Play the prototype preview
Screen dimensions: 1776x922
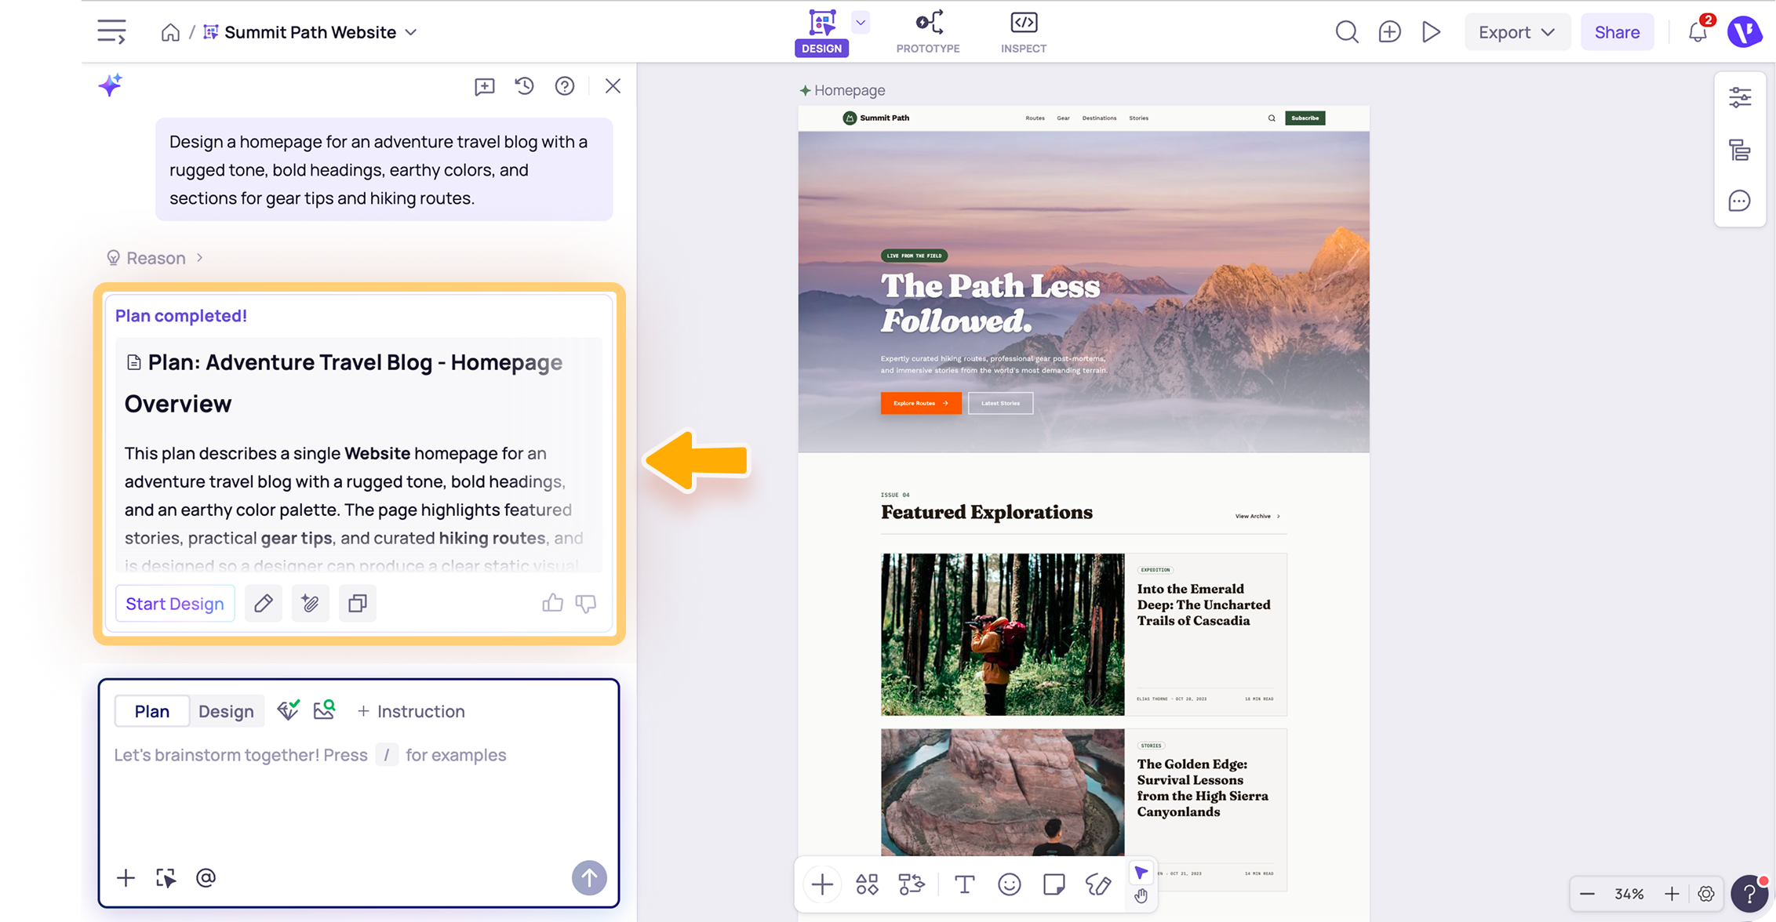pyautogui.click(x=1431, y=32)
